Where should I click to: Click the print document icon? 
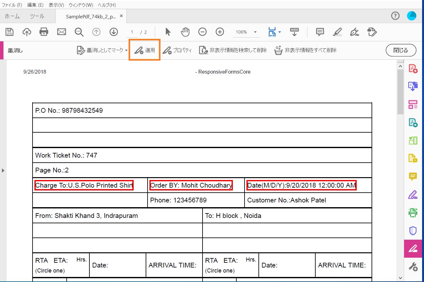(x=44, y=32)
